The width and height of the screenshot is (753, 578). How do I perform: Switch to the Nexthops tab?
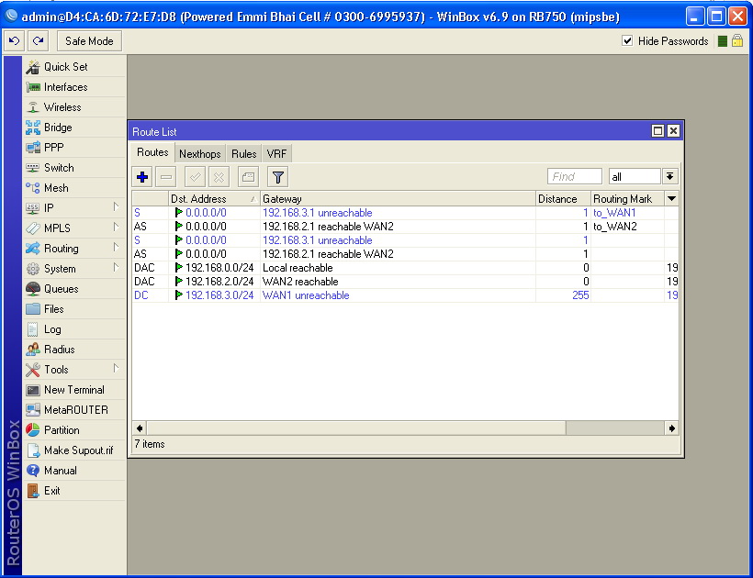click(x=200, y=154)
